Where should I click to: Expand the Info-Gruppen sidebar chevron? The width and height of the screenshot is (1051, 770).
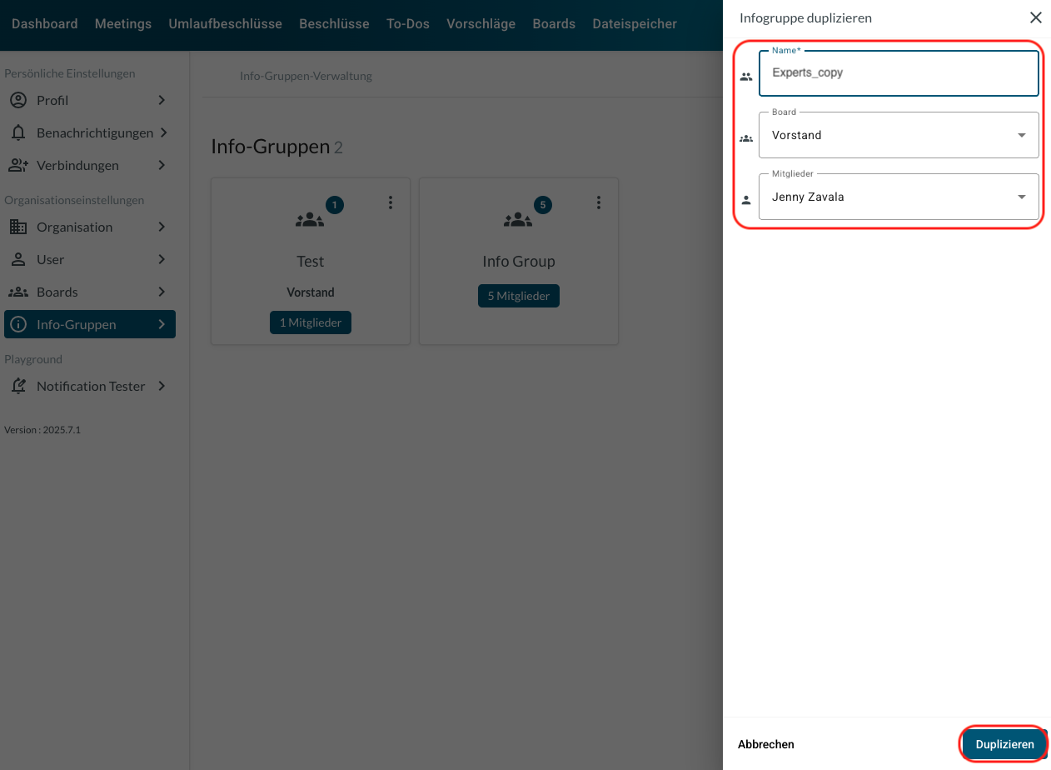click(x=162, y=324)
